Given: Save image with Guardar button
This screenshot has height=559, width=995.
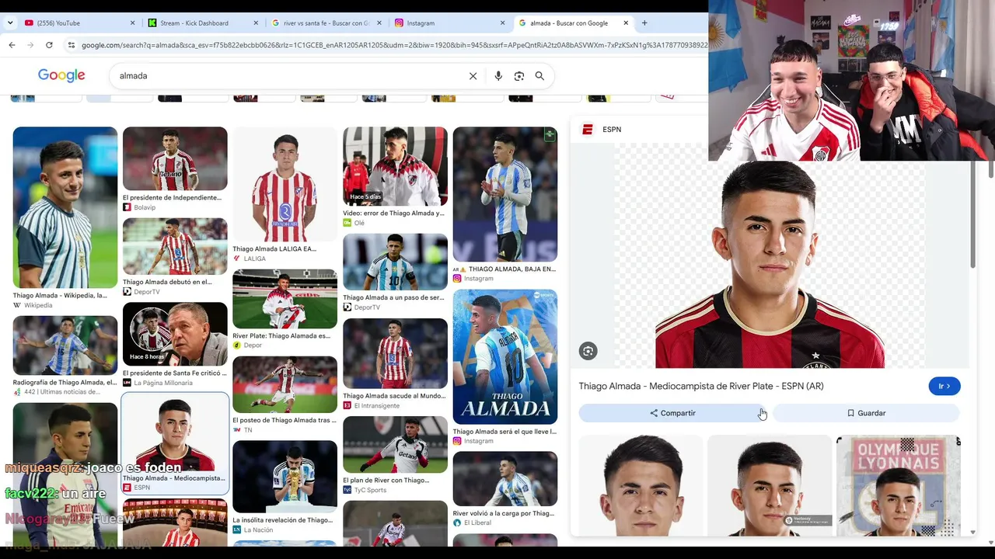Looking at the screenshot, I should tap(866, 413).
